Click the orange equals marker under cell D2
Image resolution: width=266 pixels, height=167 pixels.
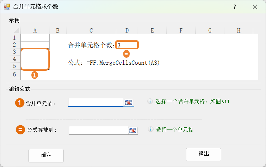(126, 54)
